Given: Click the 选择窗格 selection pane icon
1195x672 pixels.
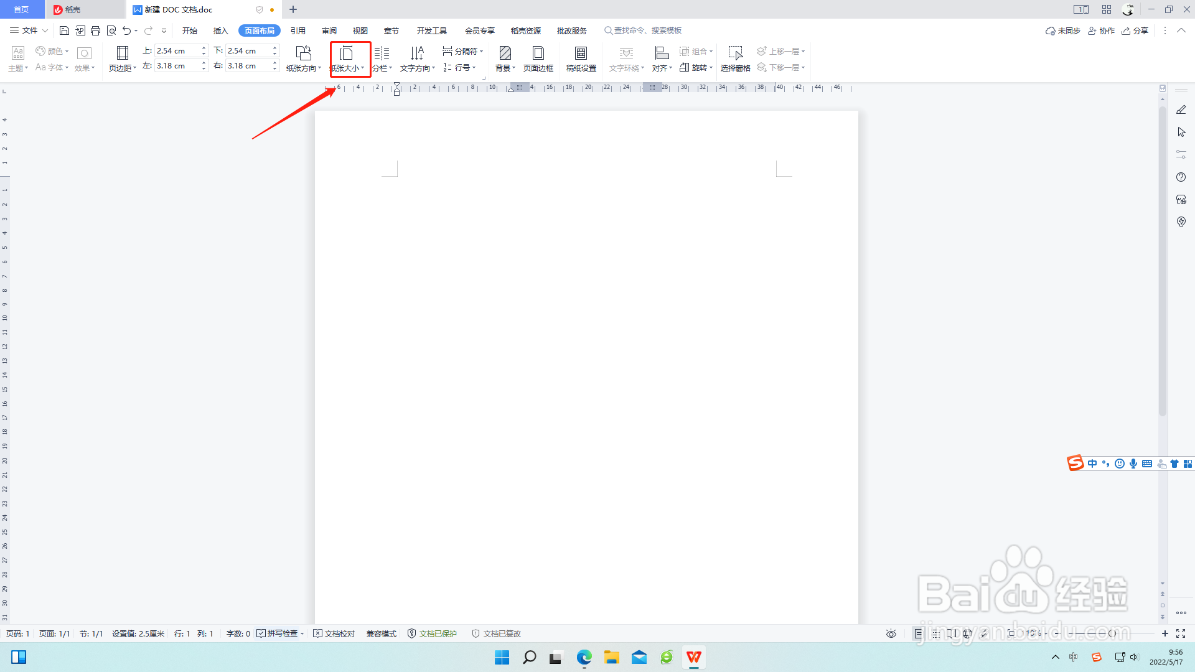Looking at the screenshot, I should click(x=735, y=54).
